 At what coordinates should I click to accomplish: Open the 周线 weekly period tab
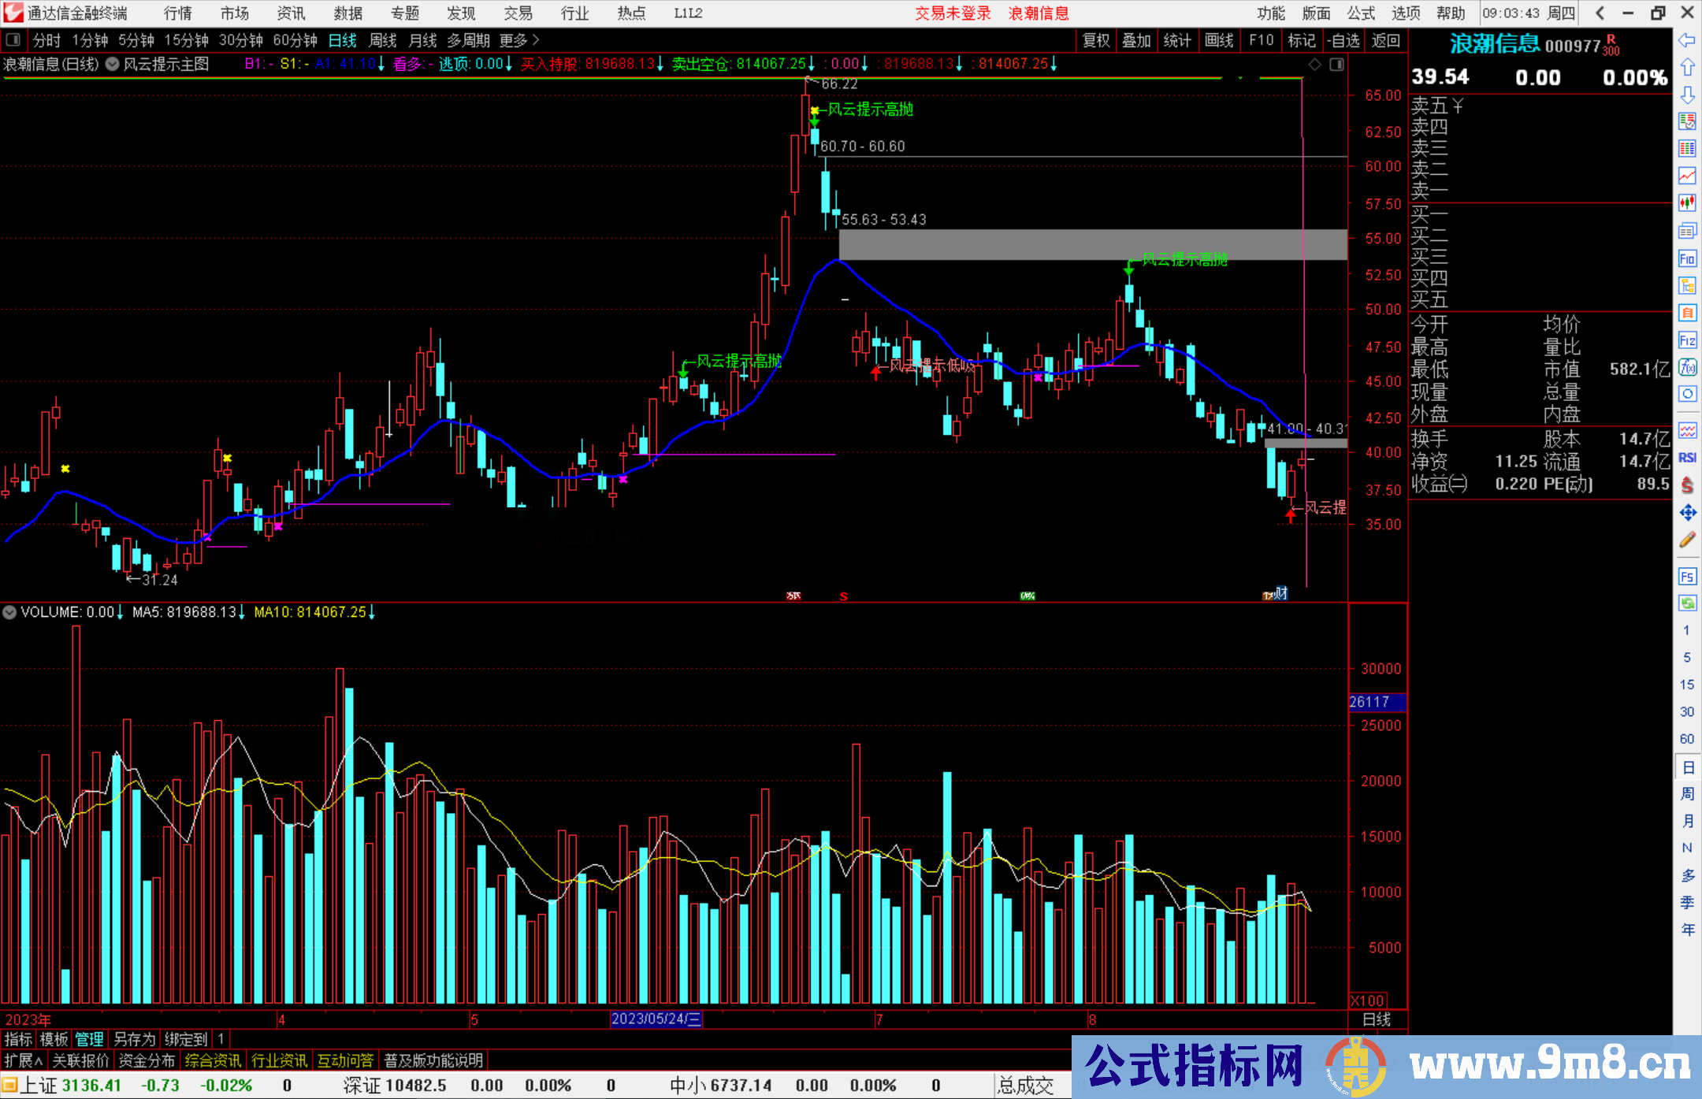[x=383, y=40]
